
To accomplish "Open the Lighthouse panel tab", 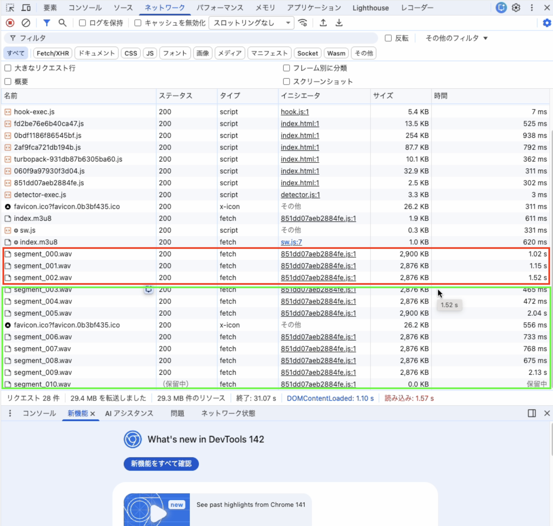I will click(x=371, y=8).
